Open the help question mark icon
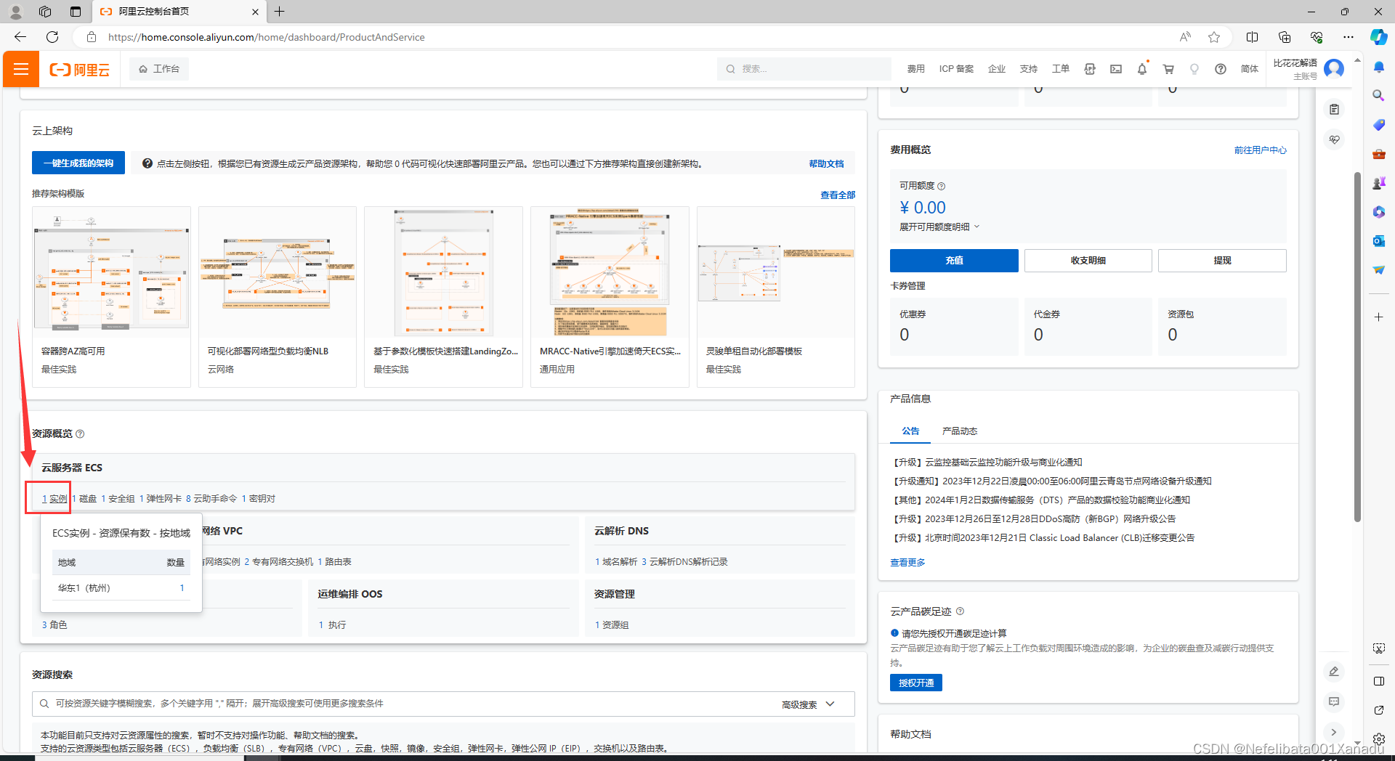Screen dimensions: 1395x761 (1221, 69)
